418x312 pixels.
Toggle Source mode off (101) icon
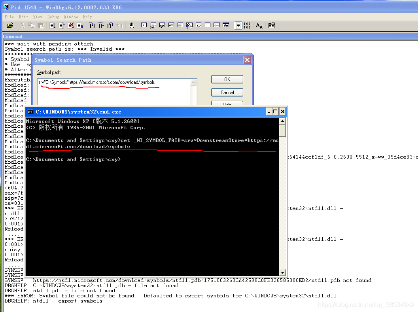click(247, 25)
